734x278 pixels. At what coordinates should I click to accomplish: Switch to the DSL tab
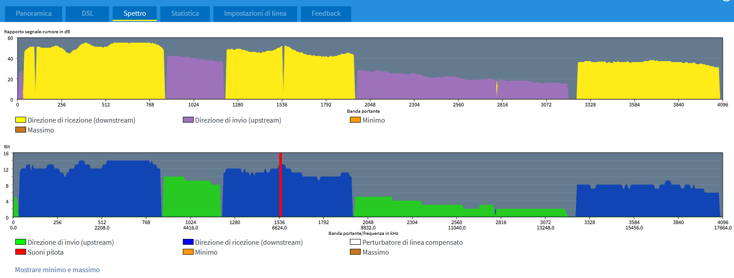[87, 13]
